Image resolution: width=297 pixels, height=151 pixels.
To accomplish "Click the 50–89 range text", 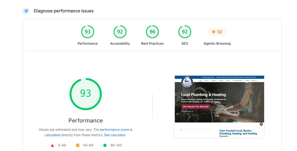I will [x=88, y=145].
